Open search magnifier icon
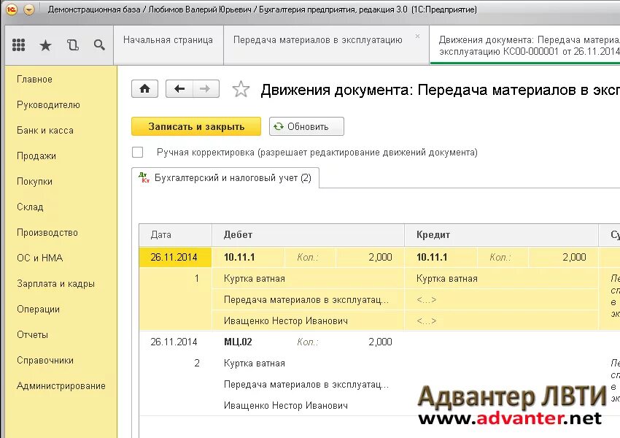620x438 pixels. pyautogui.click(x=100, y=45)
